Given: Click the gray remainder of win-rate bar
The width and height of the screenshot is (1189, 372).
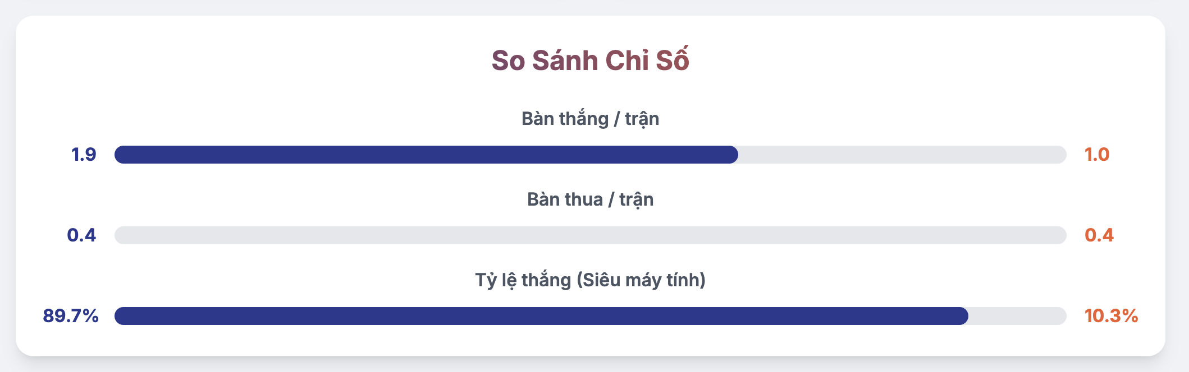Looking at the screenshot, I should [1017, 316].
